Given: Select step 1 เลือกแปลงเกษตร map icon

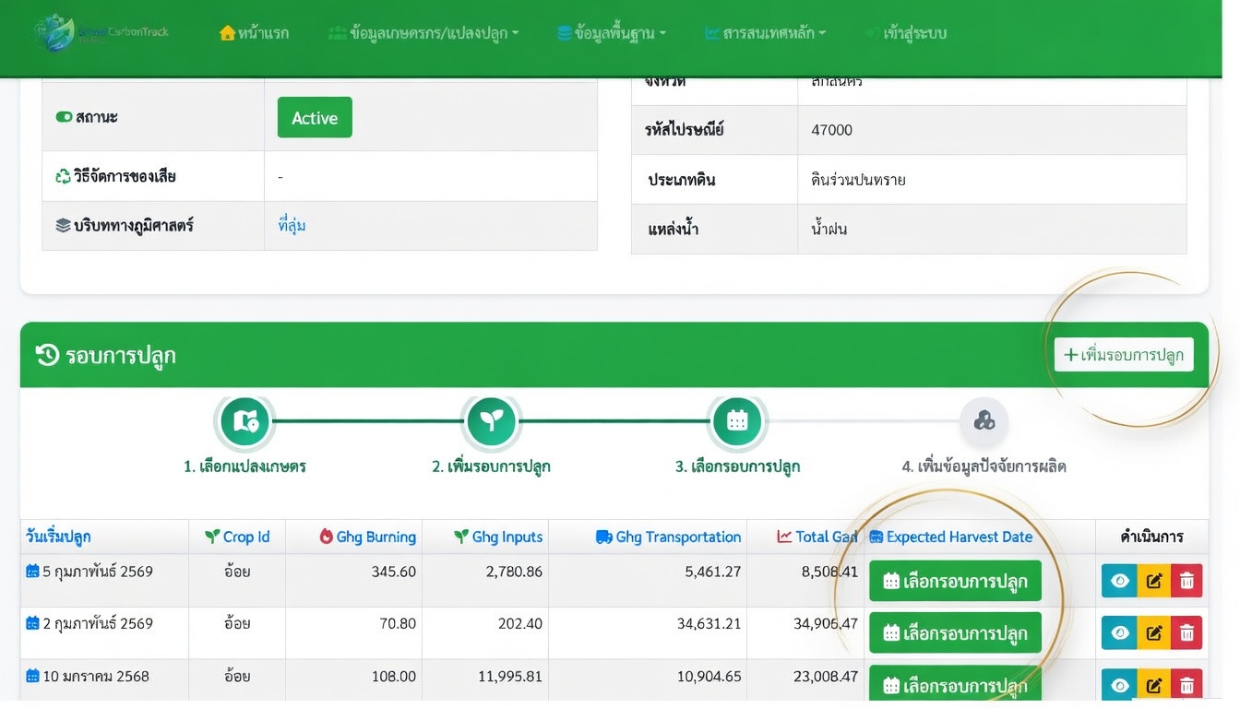Looking at the screenshot, I should point(244,421).
